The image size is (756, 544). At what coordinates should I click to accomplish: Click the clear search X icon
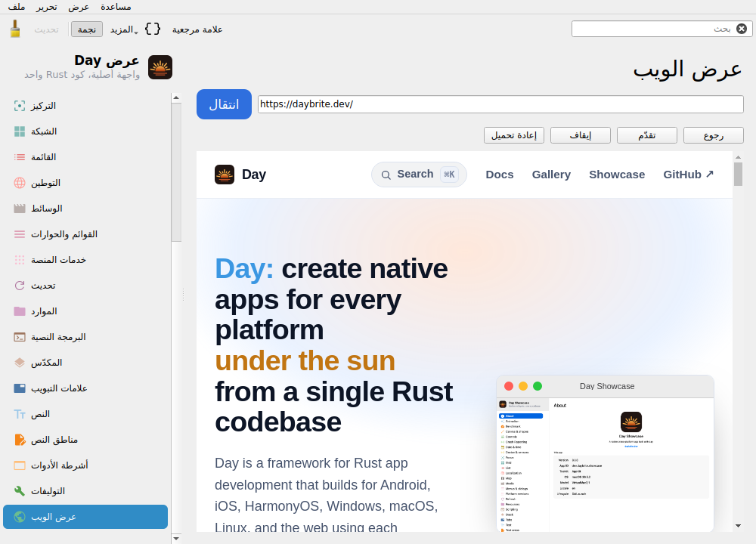(742, 29)
